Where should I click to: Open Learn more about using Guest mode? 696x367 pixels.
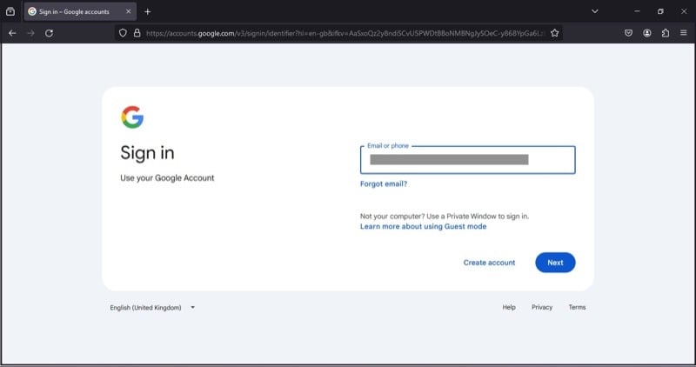click(423, 226)
